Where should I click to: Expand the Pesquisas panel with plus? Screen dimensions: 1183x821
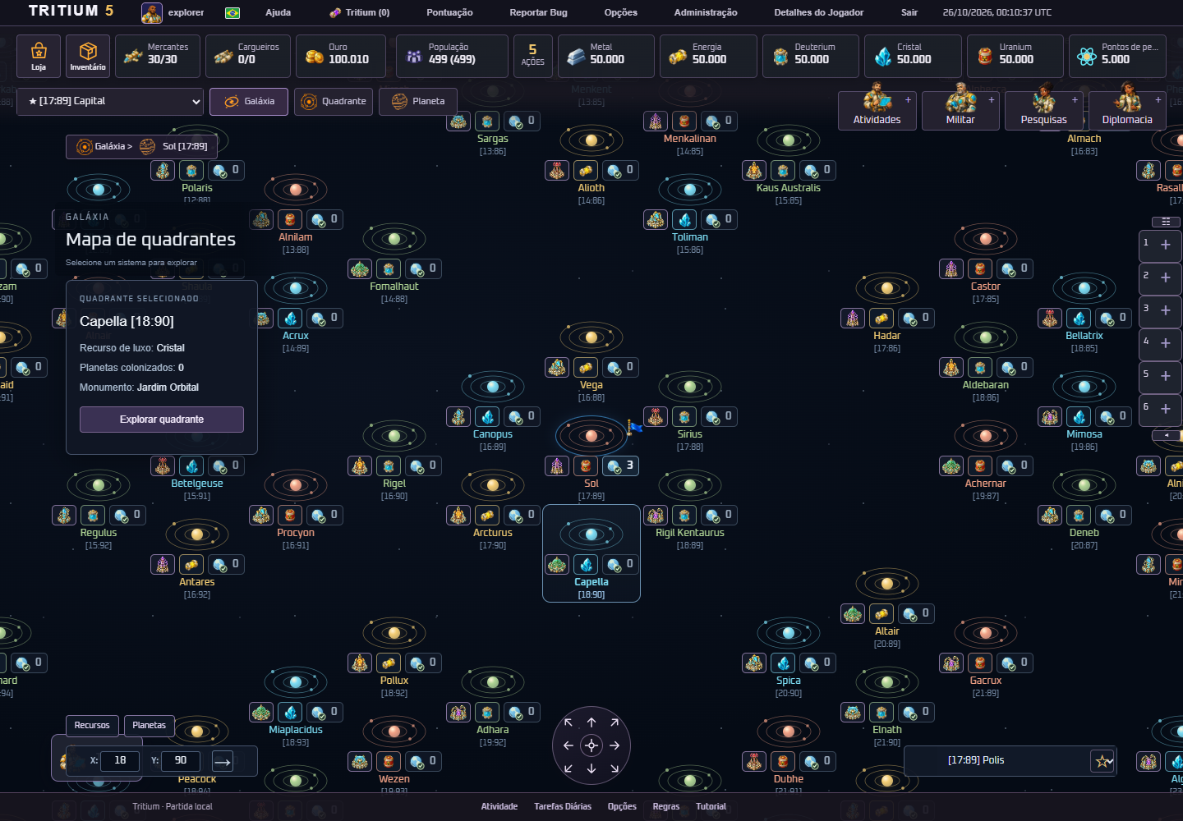1075,99
